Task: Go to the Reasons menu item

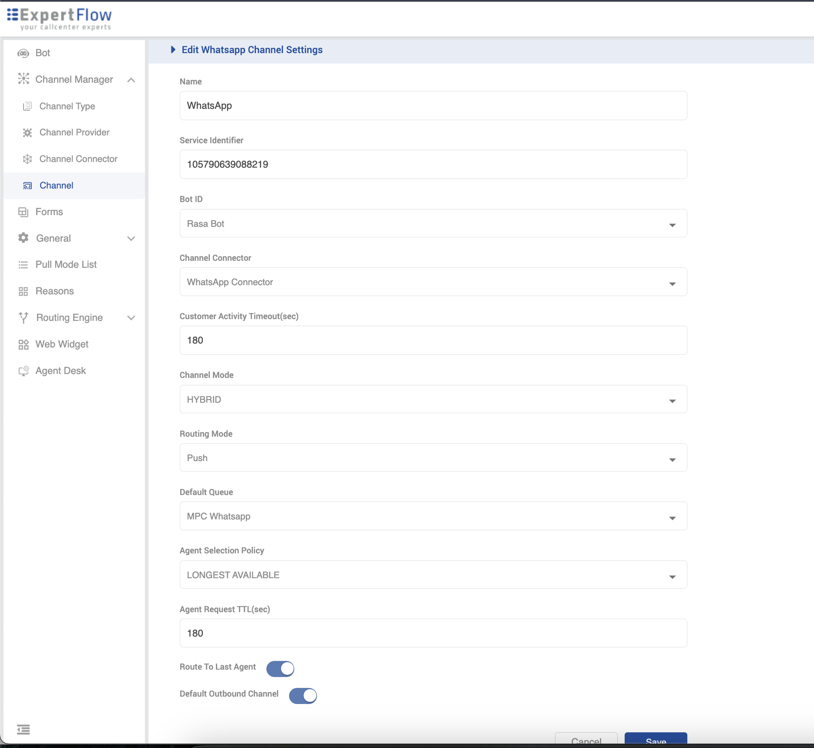Action: pos(54,291)
